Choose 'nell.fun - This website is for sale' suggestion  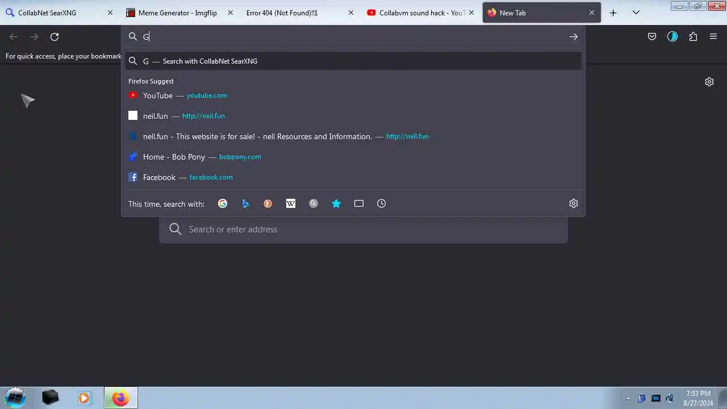tap(353, 136)
